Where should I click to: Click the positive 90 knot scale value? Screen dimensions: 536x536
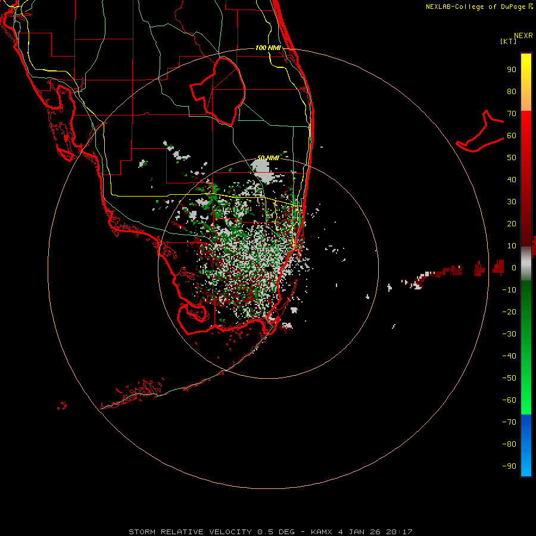point(512,70)
